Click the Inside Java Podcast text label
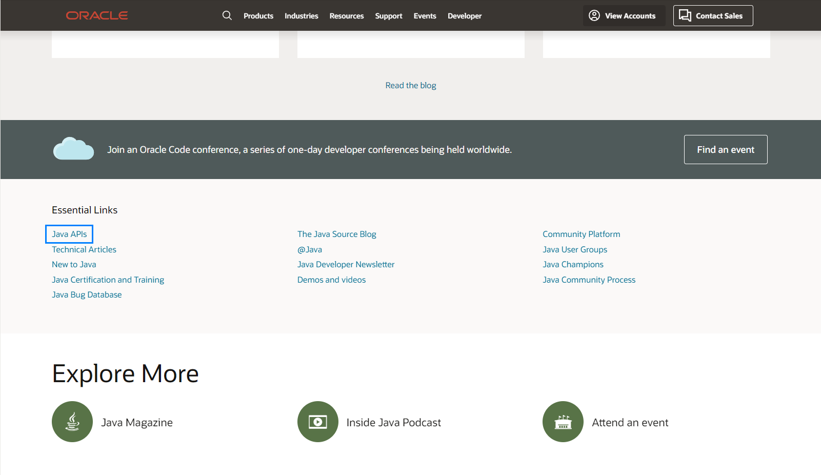821x475 pixels. [394, 422]
